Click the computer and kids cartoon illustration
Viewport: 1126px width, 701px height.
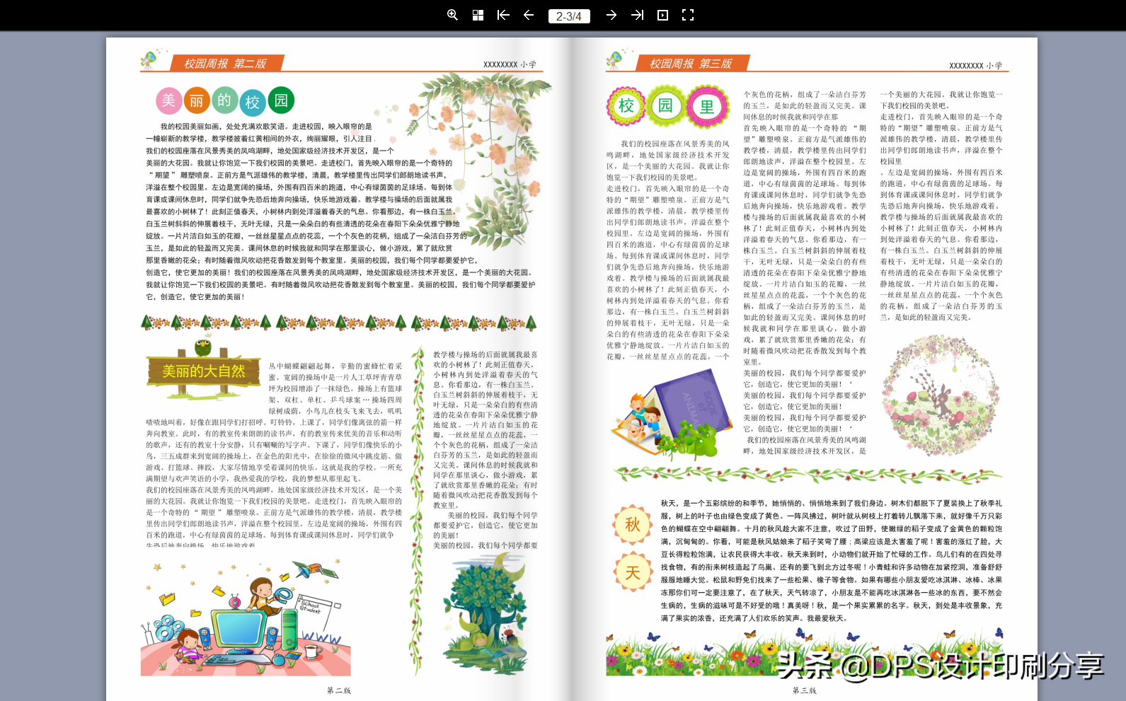tap(245, 618)
